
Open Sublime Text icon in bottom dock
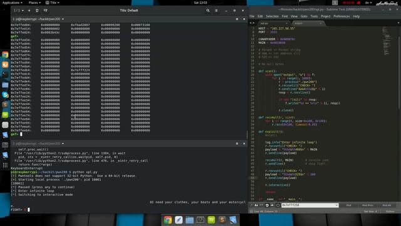pos(222,220)
